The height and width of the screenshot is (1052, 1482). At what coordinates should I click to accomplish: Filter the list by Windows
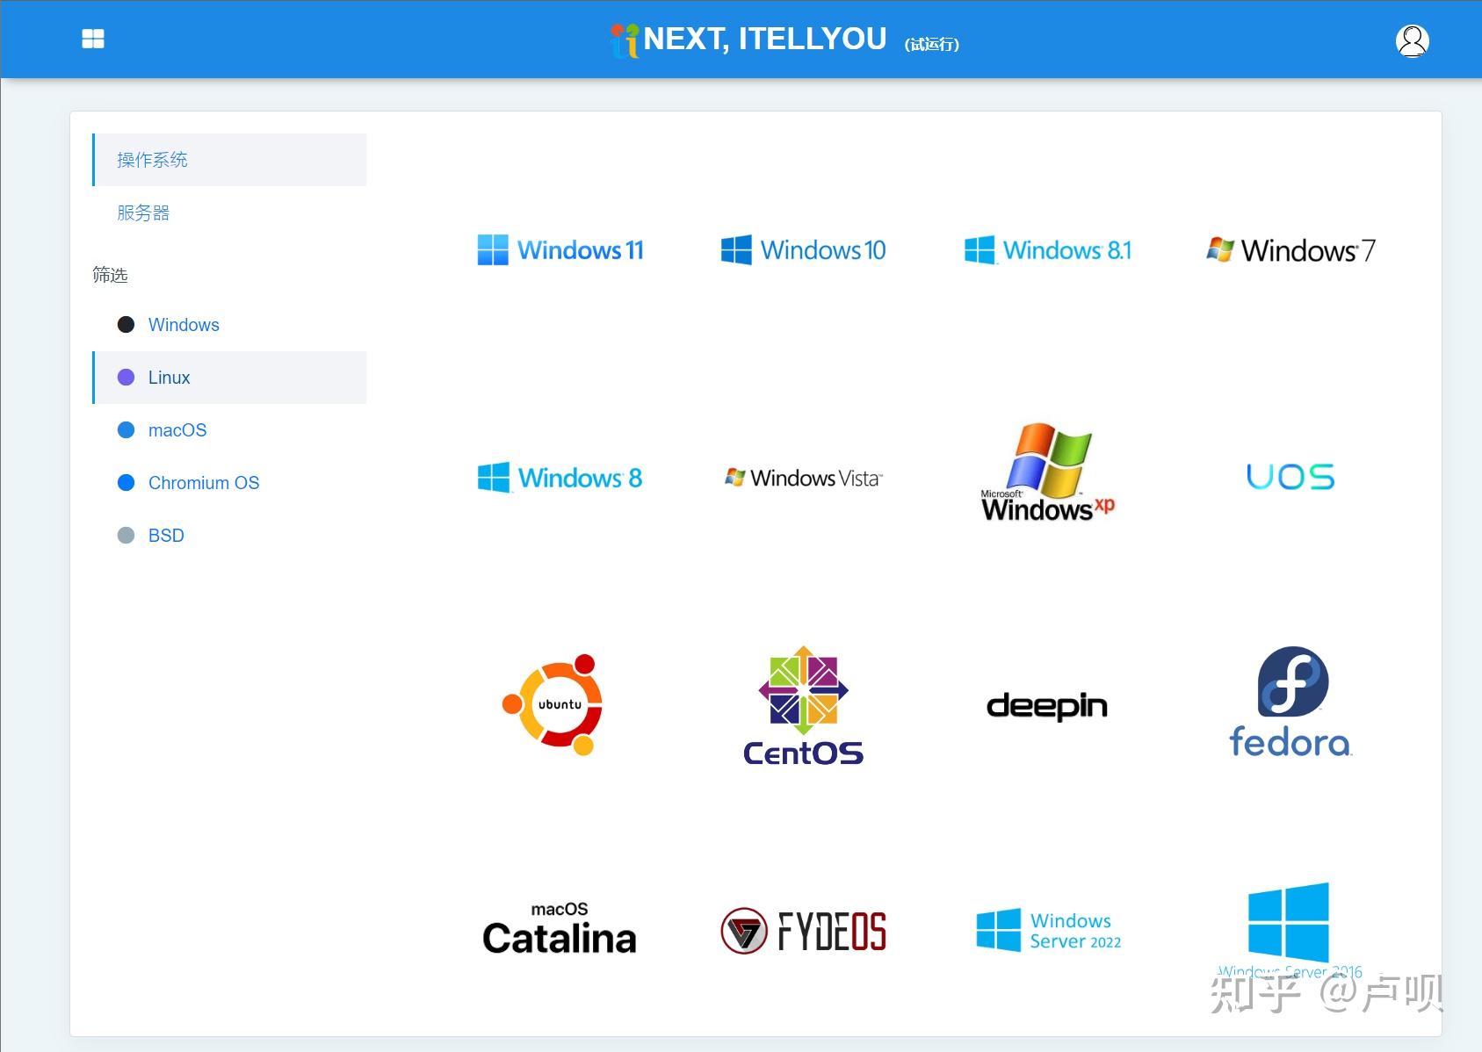229,325
